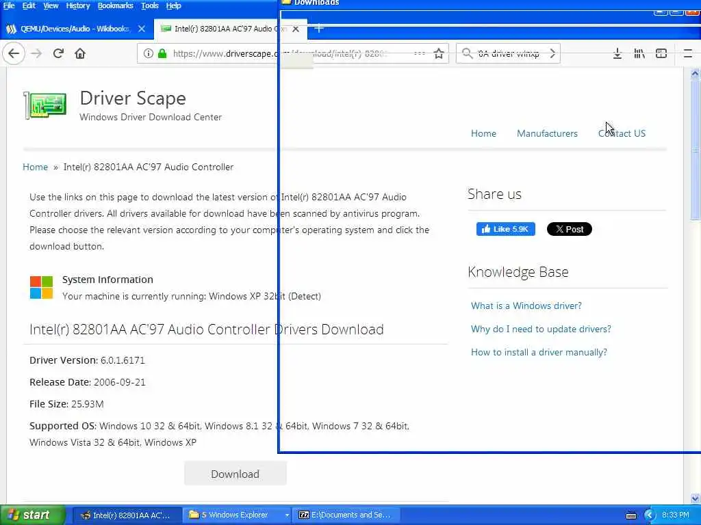
Task: Toggle the sidebar view icon
Action: 661,53
